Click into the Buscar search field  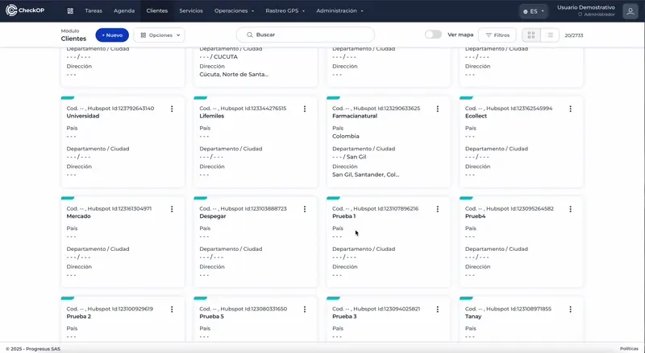306,35
